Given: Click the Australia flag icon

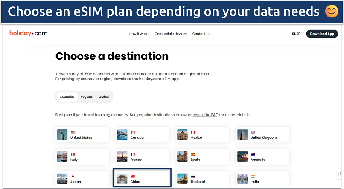Looking at the screenshot, I should point(253,154).
